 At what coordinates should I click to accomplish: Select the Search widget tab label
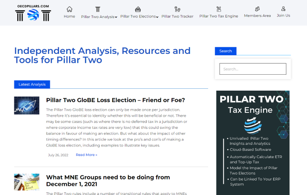(x=226, y=51)
